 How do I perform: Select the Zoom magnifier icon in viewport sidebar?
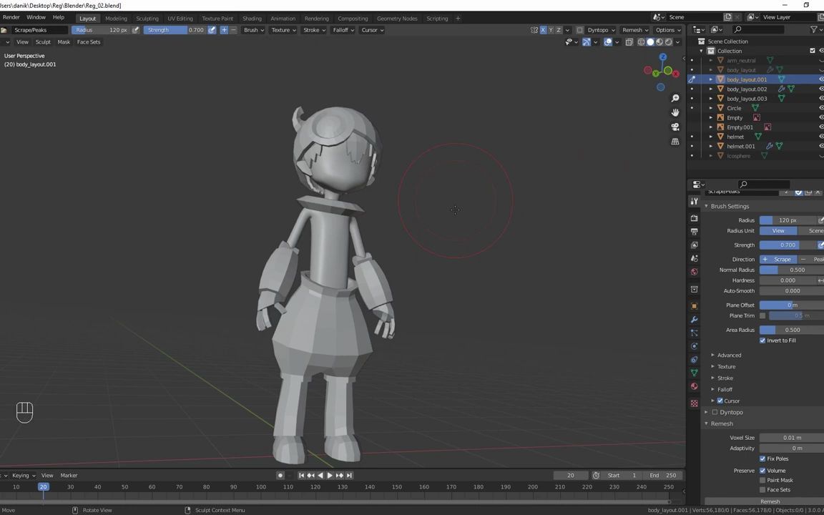coord(675,98)
